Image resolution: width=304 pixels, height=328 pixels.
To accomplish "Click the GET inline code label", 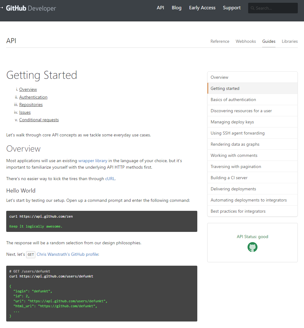I will pos(31,255).
